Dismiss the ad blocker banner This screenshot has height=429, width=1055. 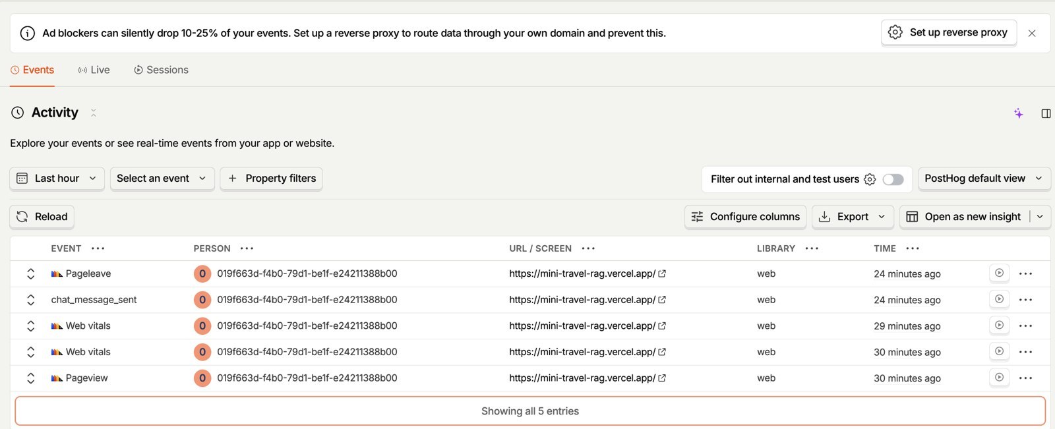1032,33
